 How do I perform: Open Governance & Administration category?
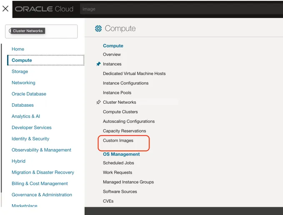click(x=42, y=195)
